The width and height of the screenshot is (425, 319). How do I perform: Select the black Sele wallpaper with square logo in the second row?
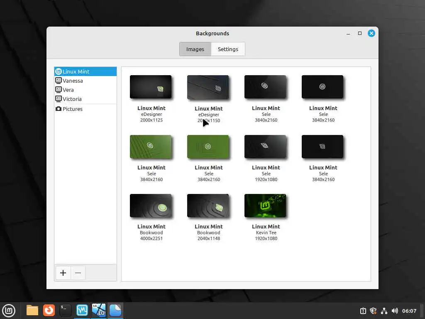tap(322, 147)
